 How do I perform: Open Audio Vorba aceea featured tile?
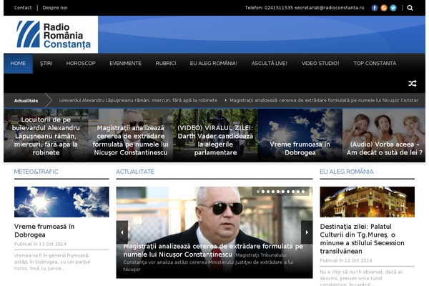coord(384,135)
